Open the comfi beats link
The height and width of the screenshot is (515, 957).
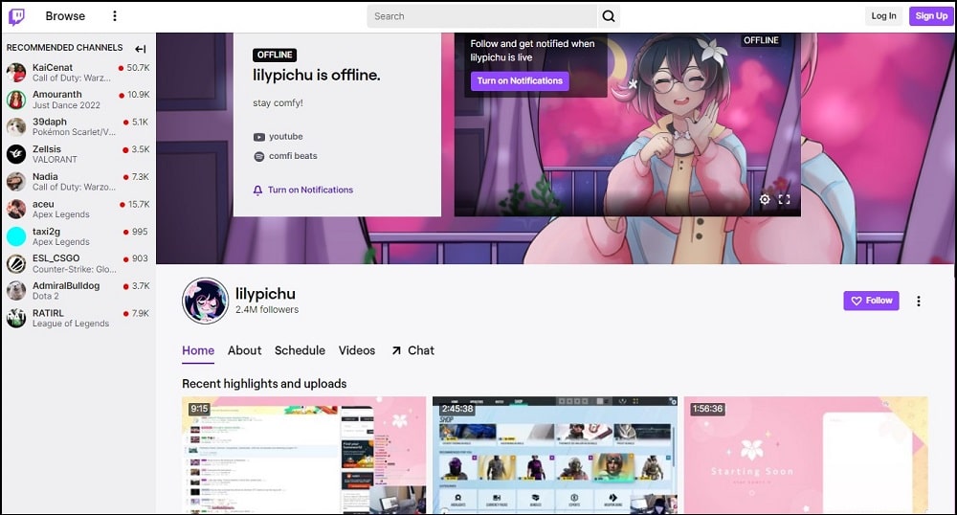(293, 156)
